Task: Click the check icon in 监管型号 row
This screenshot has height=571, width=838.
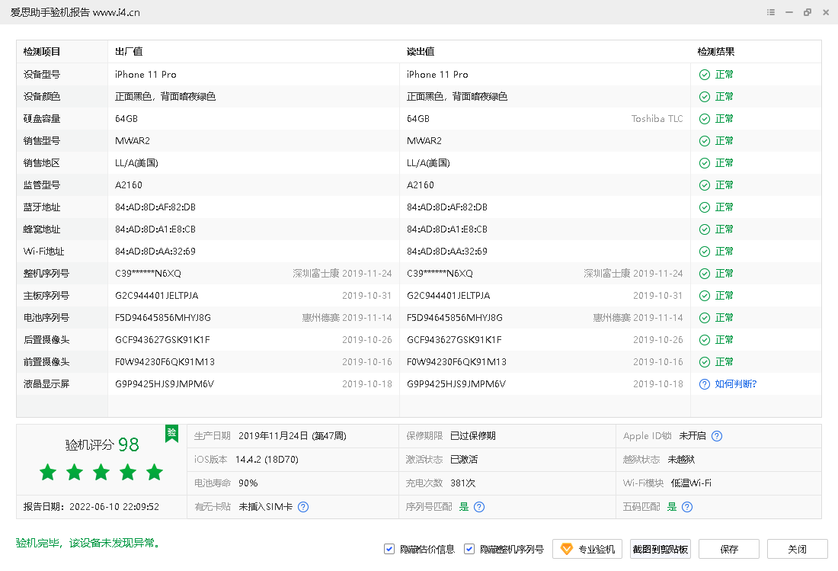Action: (x=705, y=185)
